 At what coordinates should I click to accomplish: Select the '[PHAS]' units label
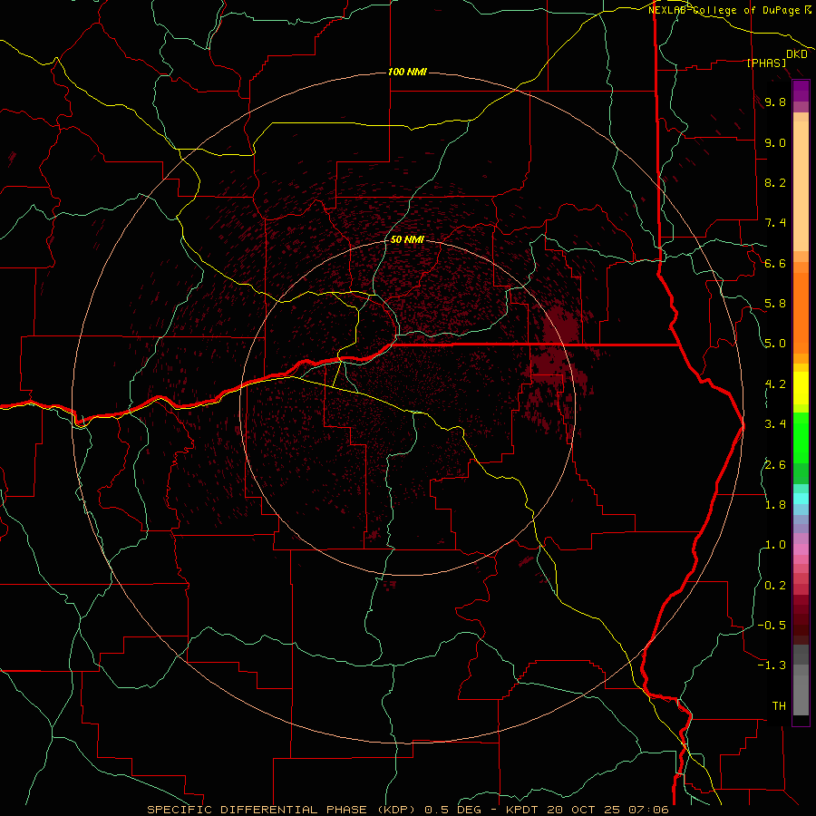click(x=766, y=63)
